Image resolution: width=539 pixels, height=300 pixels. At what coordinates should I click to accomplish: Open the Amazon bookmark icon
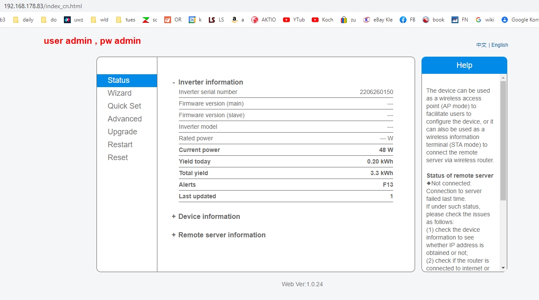pyautogui.click(x=234, y=20)
